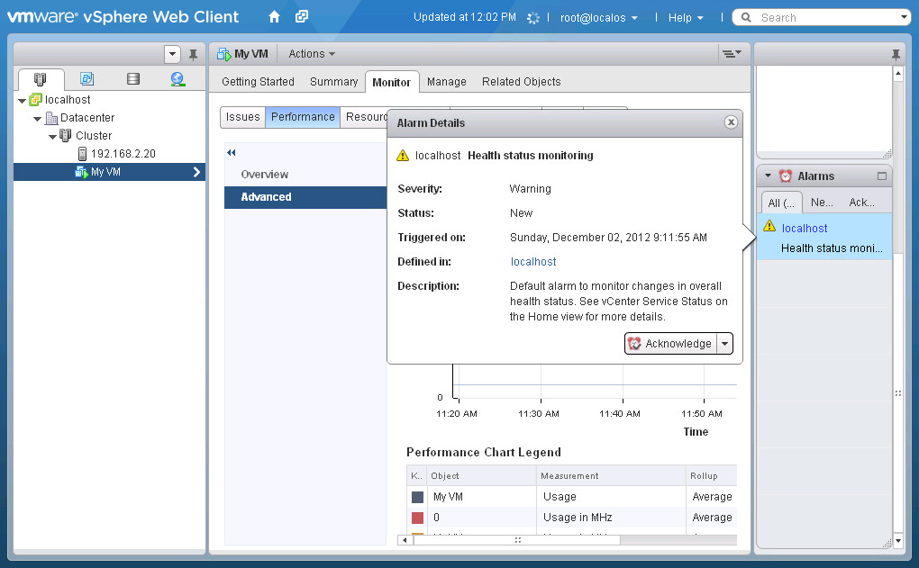Go to the vSphere Home icon
This screenshot has width=919, height=568.
(x=274, y=17)
